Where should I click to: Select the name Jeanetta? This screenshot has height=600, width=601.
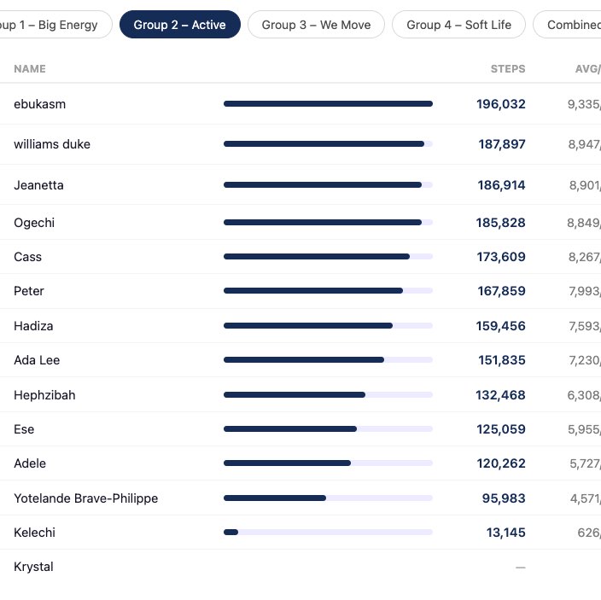(x=38, y=185)
